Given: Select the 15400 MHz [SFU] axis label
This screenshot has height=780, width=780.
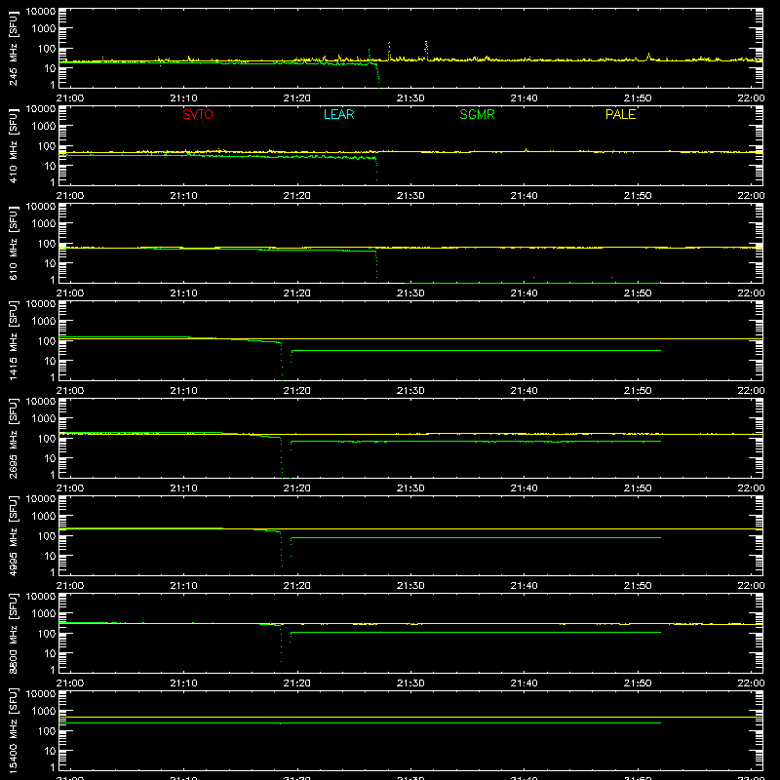Looking at the screenshot, I should pyautogui.click(x=13, y=730).
